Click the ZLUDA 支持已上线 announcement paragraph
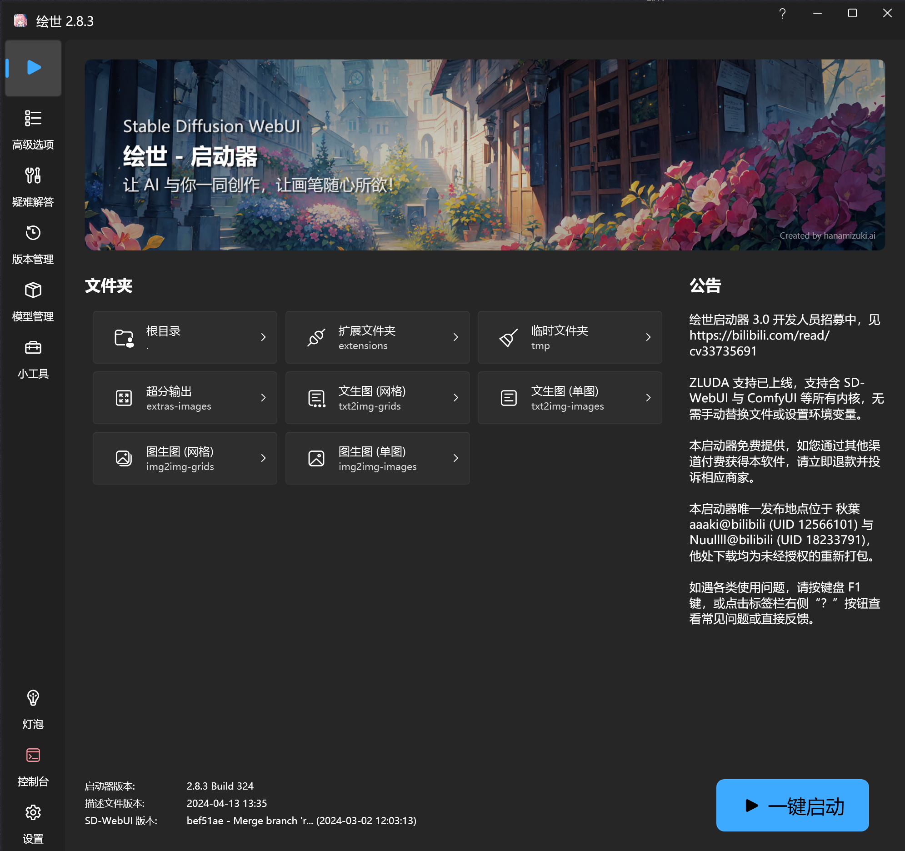Screen dimensions: 905x851 pyautogui.click(x=786, y=398)
